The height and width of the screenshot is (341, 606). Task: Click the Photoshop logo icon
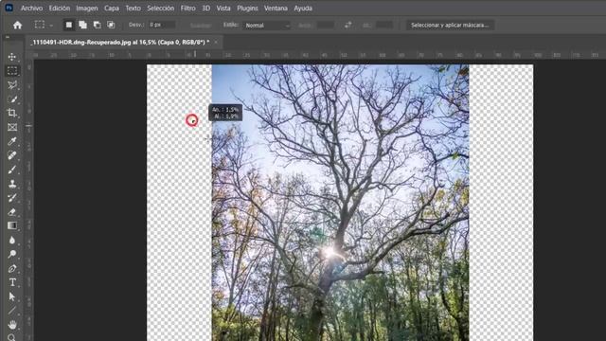coord(9,8)
